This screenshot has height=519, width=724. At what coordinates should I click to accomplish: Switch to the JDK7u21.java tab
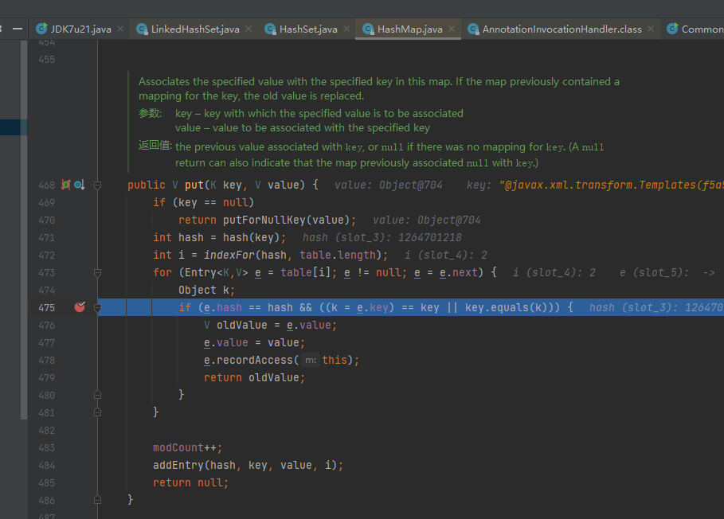(x=80, y=29)
